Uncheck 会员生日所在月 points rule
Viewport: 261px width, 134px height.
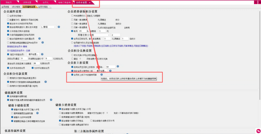tap(72, 39)
